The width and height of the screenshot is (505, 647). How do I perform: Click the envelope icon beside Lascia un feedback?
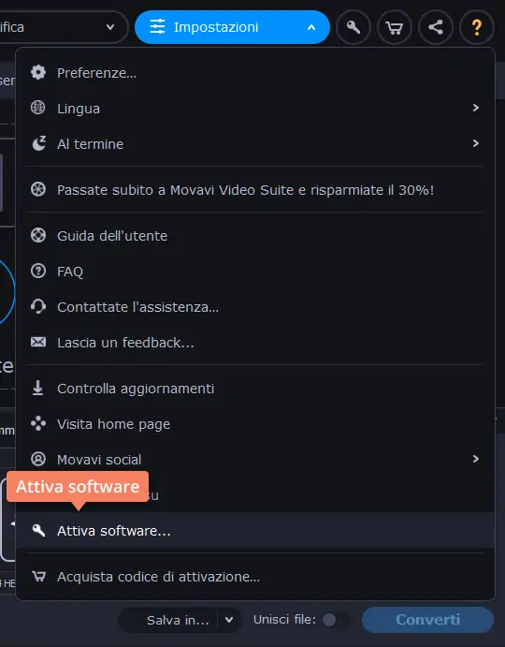(38, 342)
